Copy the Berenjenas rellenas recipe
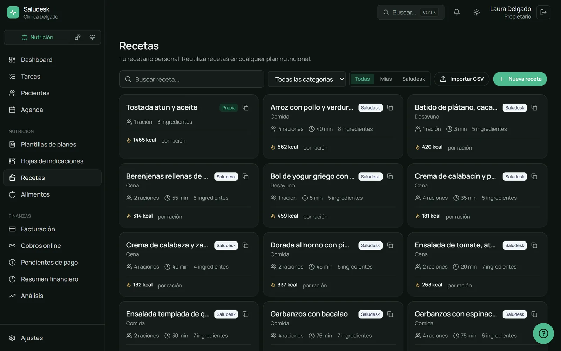The height and width of the screenshot is (351, 561). coord(245,176)
